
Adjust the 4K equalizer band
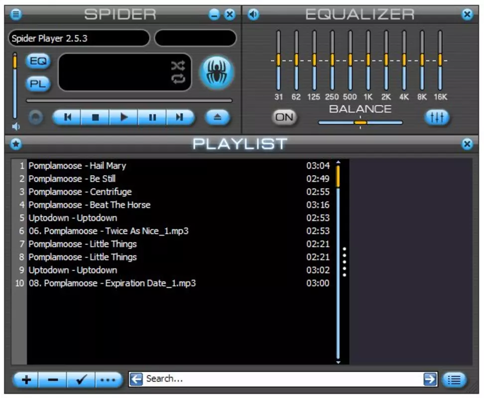click(x=404, y=60)
